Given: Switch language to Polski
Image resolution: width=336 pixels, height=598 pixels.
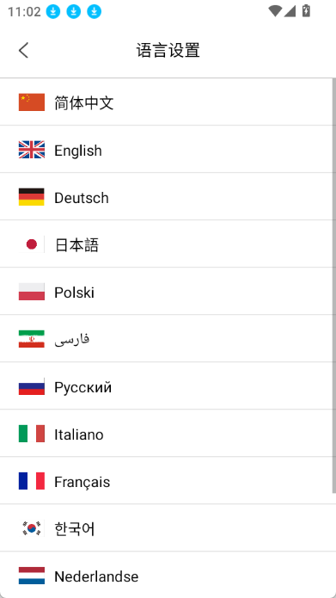Looking at the screenshot, I should (166, 291).
